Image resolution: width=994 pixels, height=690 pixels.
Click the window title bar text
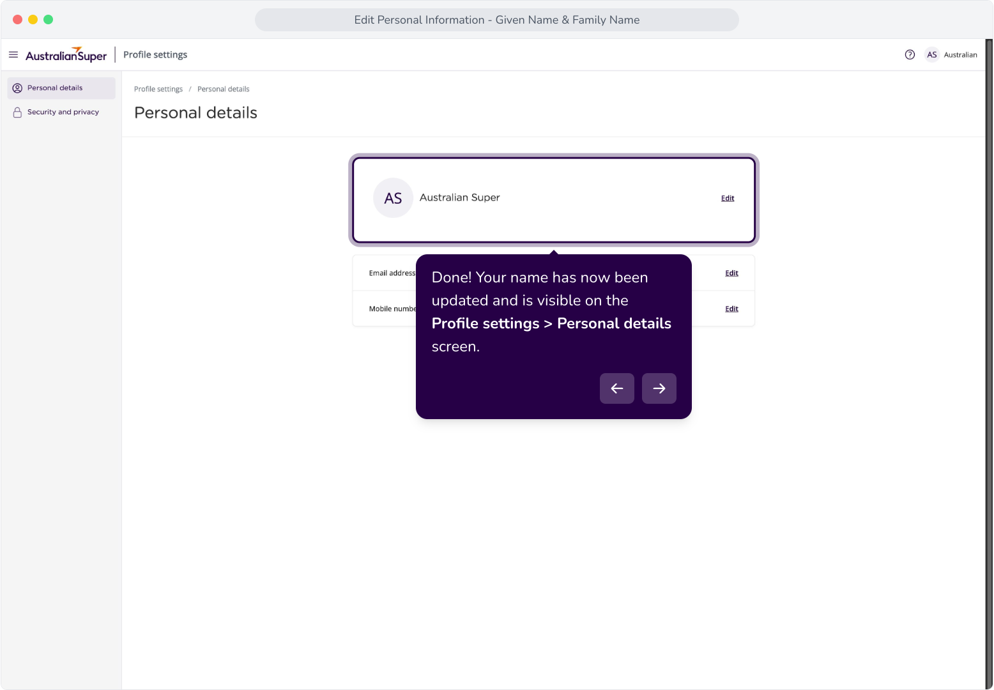coord(497,20)
